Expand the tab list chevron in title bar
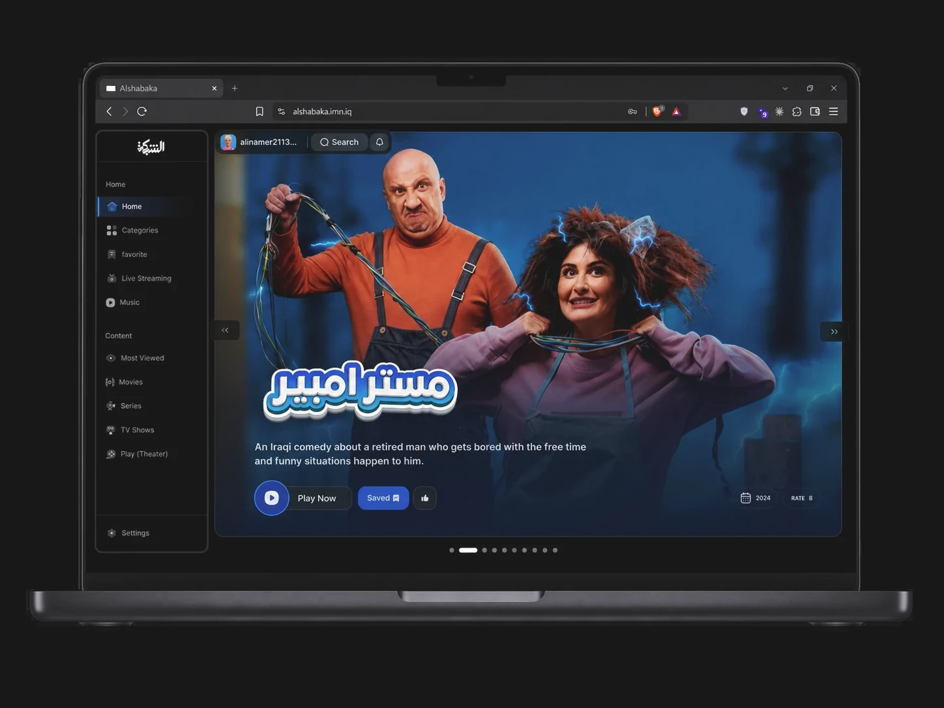The height and width of the screenshot is (708, 944). (x=785, y=88)
